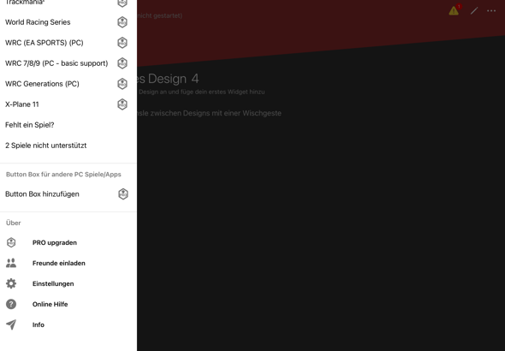Click the pencil edit icon
The height and width of the screenshot is (351, 505).
[x=474, y=11]
